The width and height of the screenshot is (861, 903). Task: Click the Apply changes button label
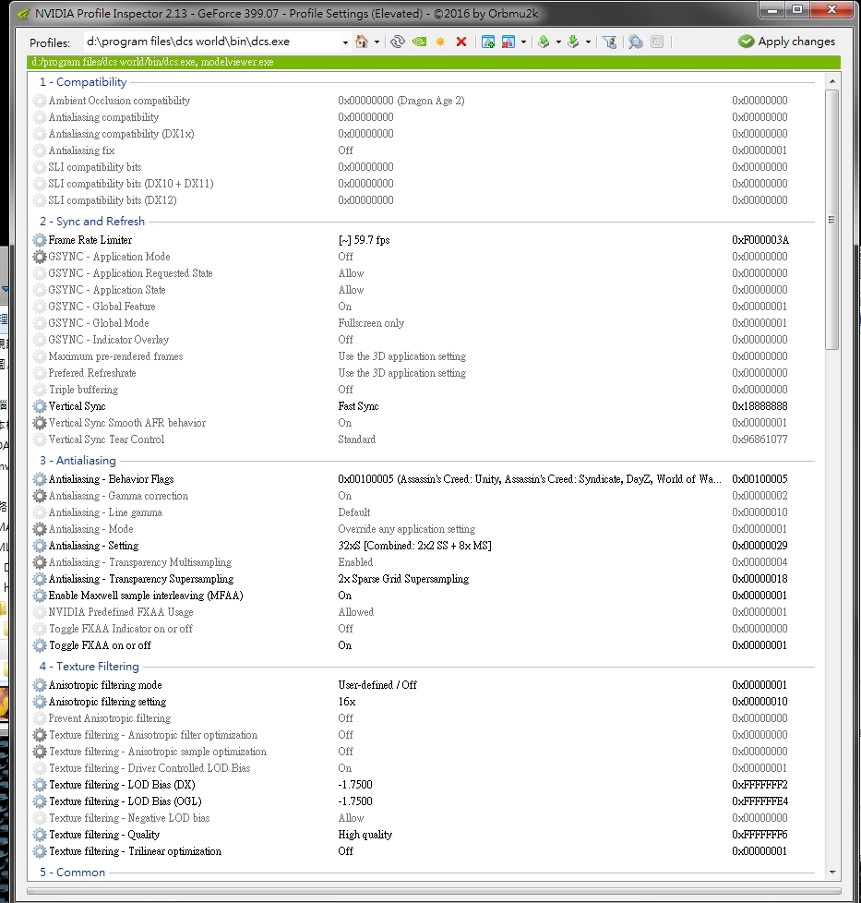pos(796,42)
